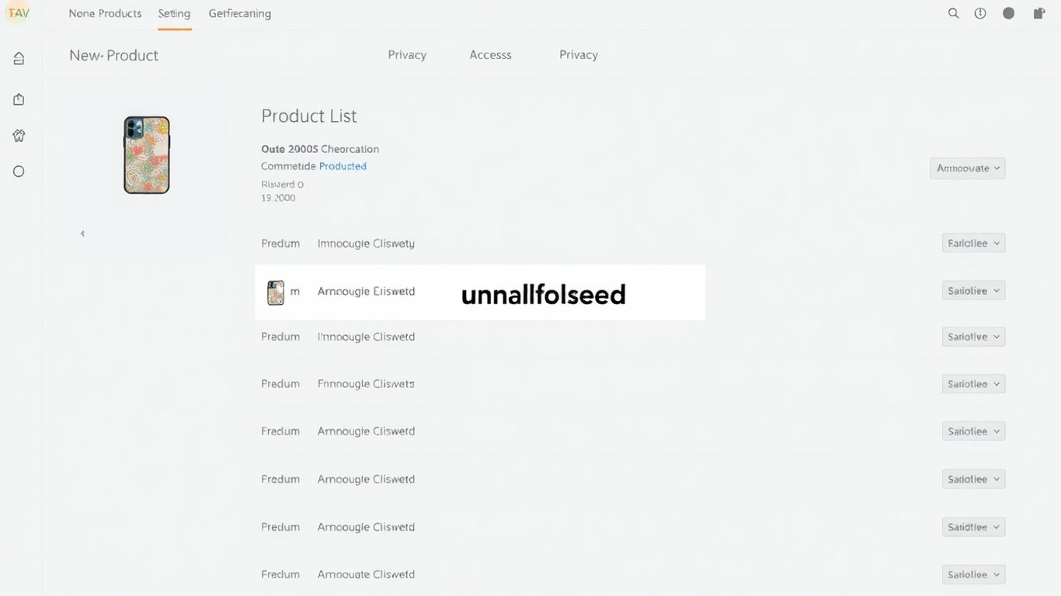Click the blue Producted link
This screenshot has height=596, width=1061.
pyautogui.click(x=343, y=166)
